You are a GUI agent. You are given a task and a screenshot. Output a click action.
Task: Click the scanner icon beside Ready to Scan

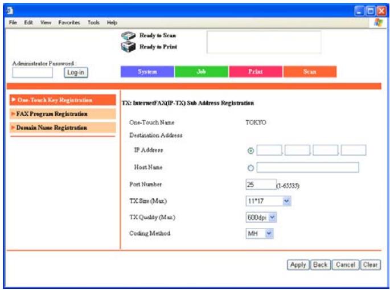[x=128, y=35]
